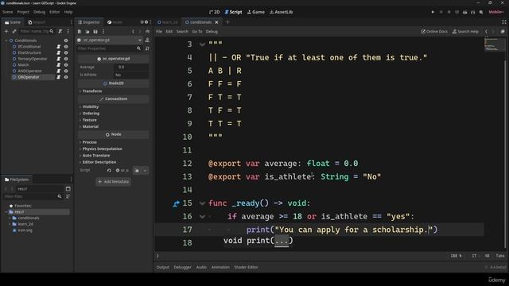
Task: Open script icon on TernaryOperator node
Action: coord(58,59)
